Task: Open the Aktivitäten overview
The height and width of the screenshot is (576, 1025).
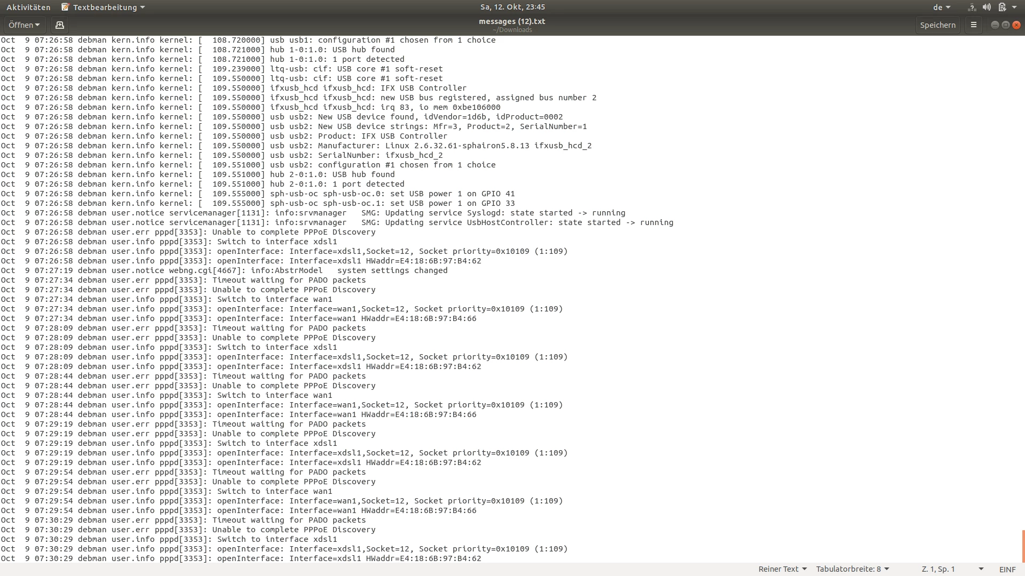Action: pyautogui.click(x=28, y=7)
